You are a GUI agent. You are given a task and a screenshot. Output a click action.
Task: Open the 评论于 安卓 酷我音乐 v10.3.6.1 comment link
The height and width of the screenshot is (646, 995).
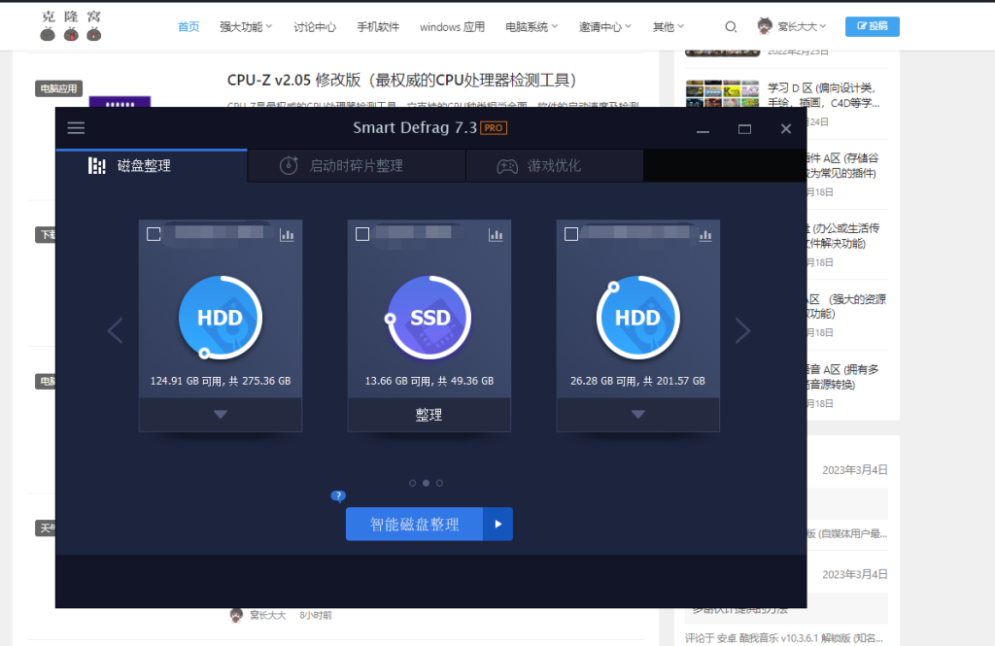[x=784, y=638]
